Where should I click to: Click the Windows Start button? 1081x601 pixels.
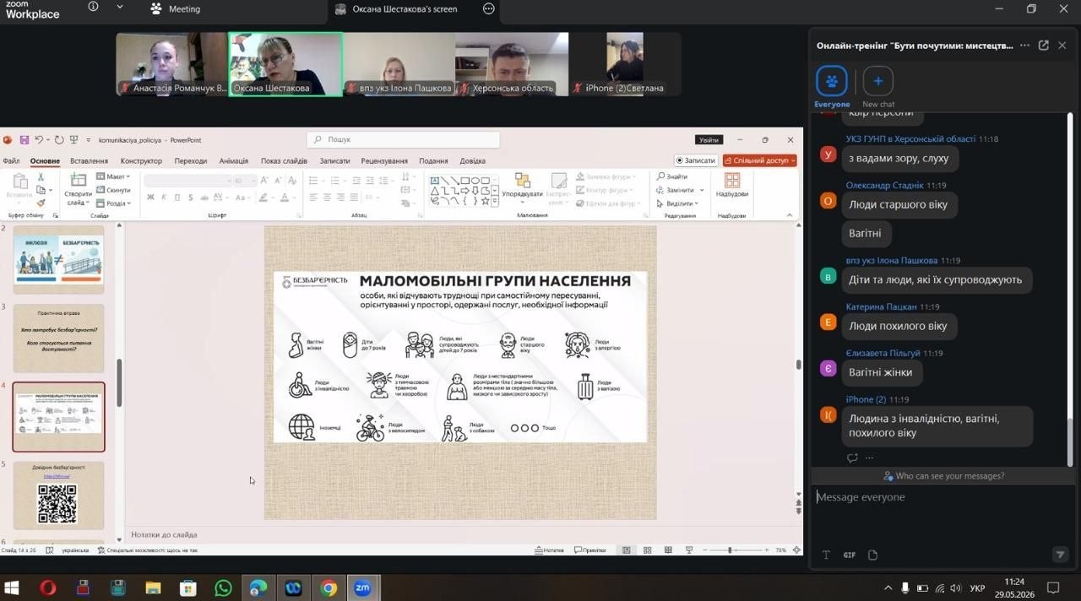(x=13, y=588)
